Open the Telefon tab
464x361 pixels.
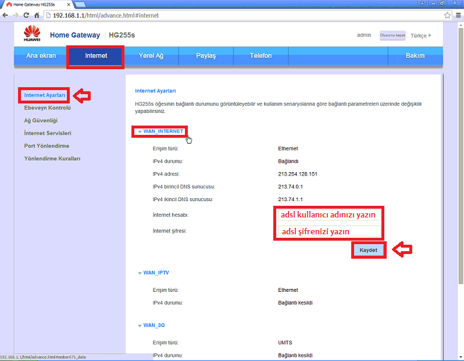[260, 56]
